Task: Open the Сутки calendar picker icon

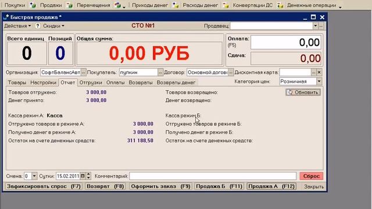Action: pos(83,176)
